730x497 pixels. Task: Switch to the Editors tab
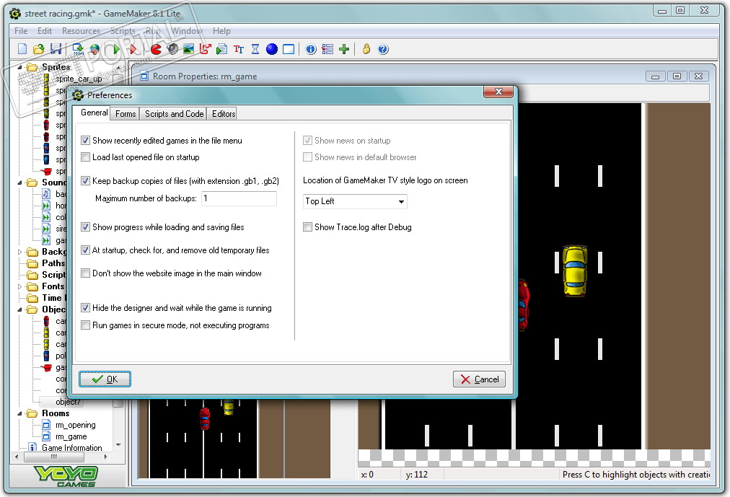[x=224, y=113]
